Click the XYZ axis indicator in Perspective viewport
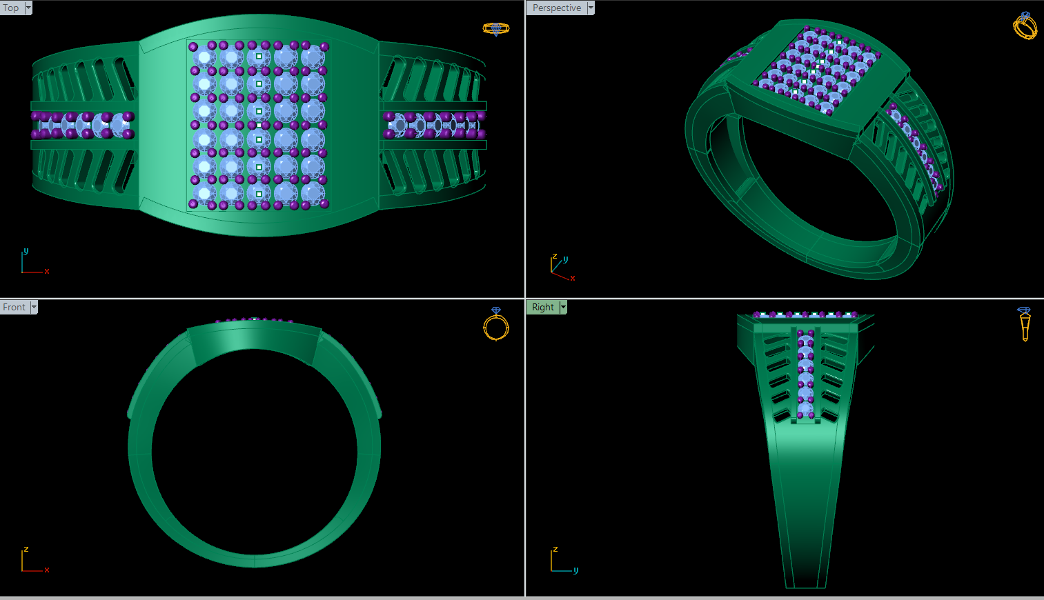 tap(562, 268)
